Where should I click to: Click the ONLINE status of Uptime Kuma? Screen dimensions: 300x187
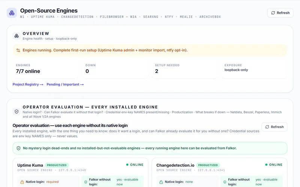point(135,165)
